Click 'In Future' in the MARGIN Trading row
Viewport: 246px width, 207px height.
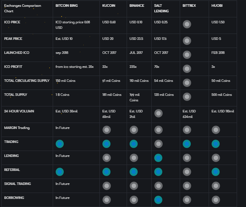click(62, 128)
